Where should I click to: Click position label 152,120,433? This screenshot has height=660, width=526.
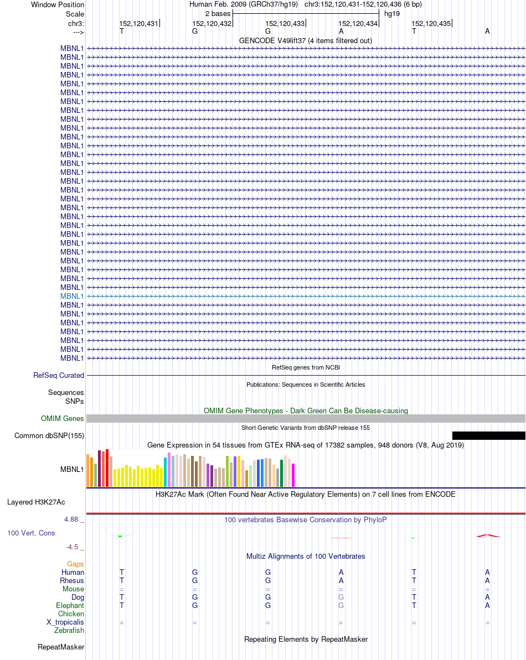click(x=285, y=24)
